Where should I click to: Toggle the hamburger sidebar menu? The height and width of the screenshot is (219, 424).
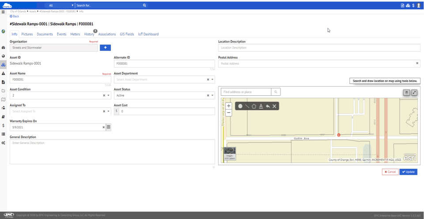[3, 12]
